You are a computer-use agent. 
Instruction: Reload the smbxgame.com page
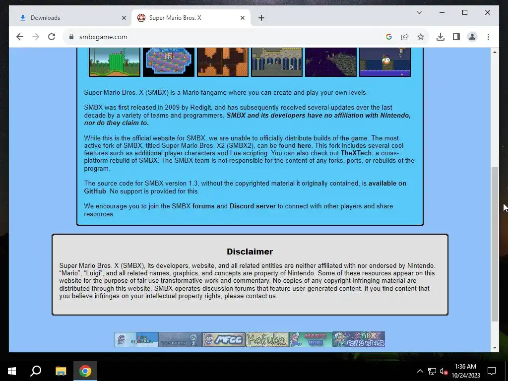[x=52, y=37]
